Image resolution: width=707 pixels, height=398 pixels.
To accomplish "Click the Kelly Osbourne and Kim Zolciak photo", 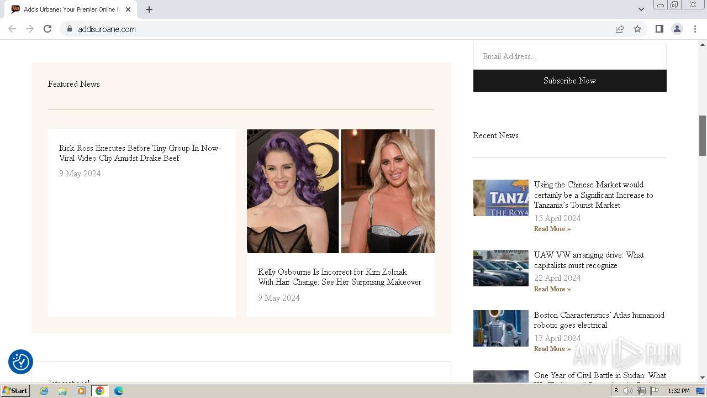I will pos(340,191).
